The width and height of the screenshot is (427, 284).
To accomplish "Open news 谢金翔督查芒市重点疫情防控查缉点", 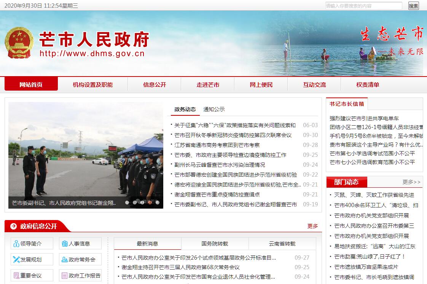I will pos(217,195).
